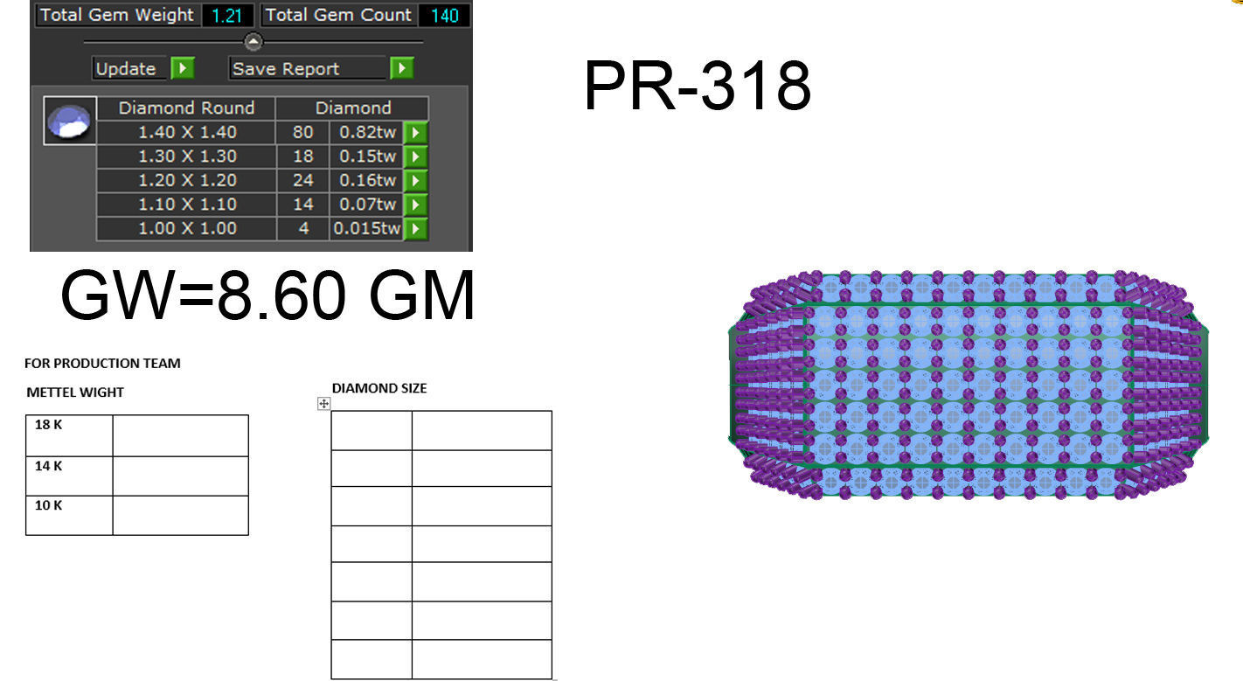Click the green arrow on the 0.82tw row
The image size is (1243, 681).
[416, 133]
